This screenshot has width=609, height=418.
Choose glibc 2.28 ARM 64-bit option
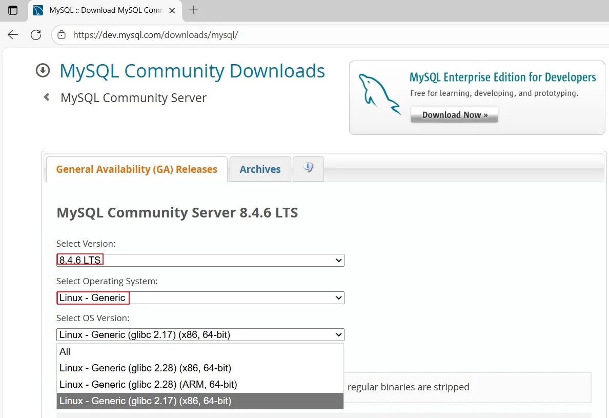coord(200,384)
